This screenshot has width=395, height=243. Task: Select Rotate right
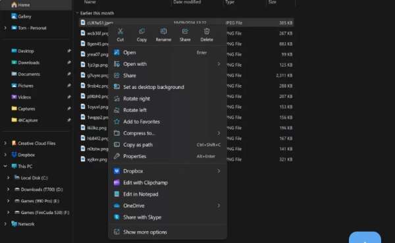click(x=167, y=99)
